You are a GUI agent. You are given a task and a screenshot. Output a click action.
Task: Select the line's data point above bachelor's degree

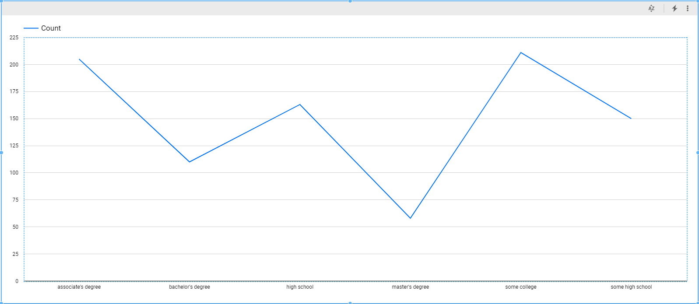pyautogui.click(x=190, y=162)
